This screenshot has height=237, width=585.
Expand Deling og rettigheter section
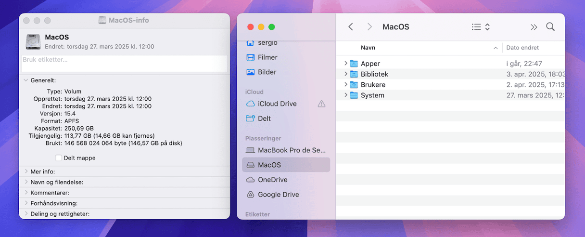click(x=26, y=214)
